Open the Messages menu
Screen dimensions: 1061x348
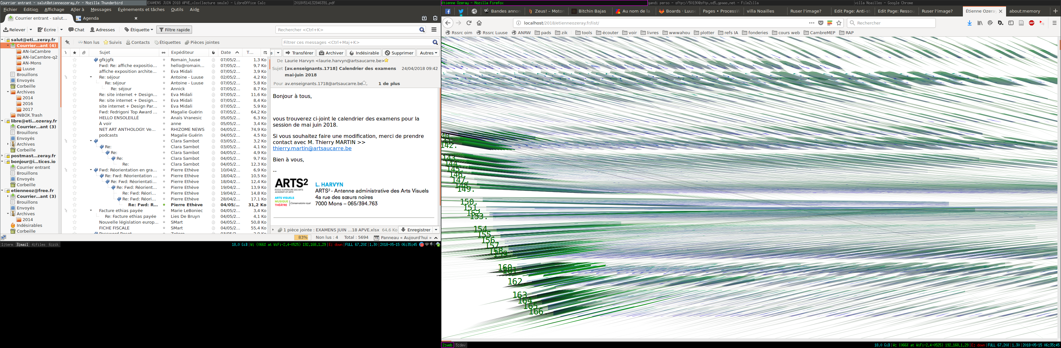(x=100, y=9)
